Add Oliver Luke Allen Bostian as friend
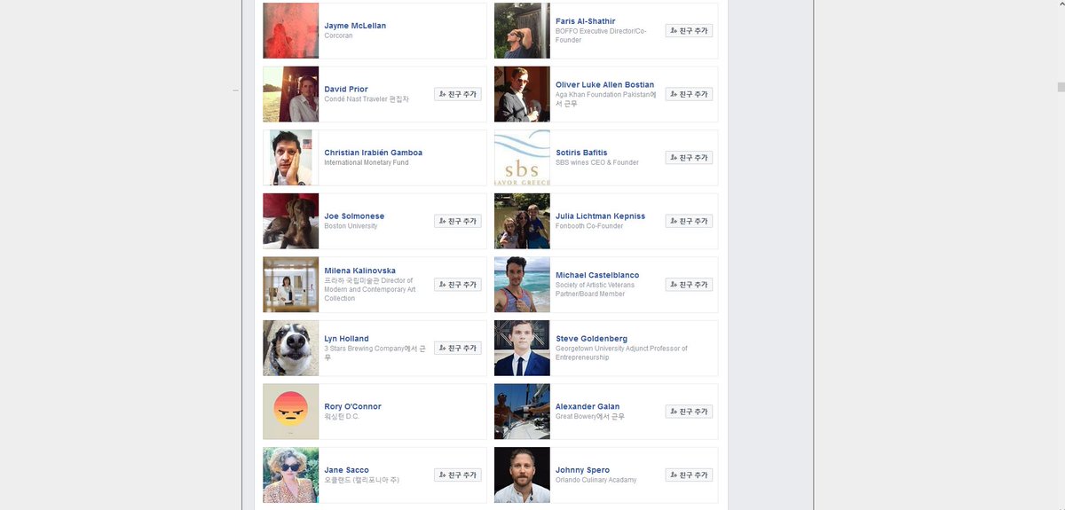 [x=689, y=94]
